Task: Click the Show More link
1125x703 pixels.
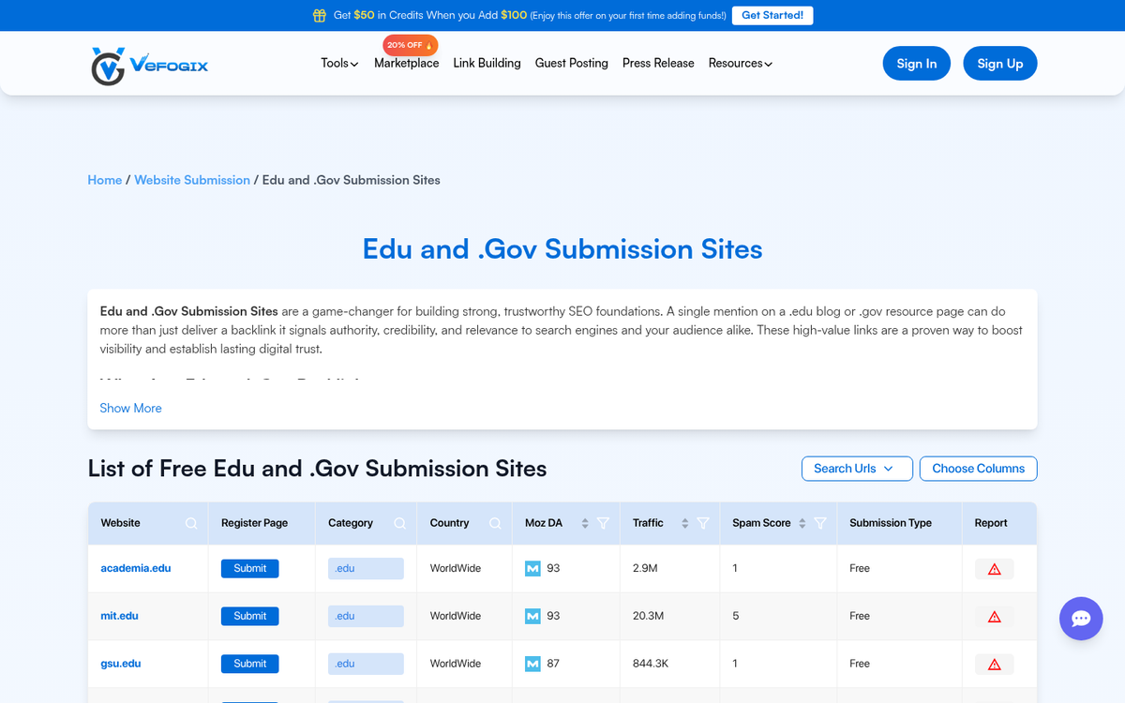Action: pyautogui.click(x=130, y=408)
